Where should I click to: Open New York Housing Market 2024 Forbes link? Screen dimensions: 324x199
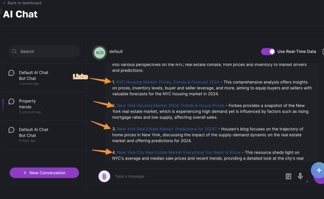(171, 106)
